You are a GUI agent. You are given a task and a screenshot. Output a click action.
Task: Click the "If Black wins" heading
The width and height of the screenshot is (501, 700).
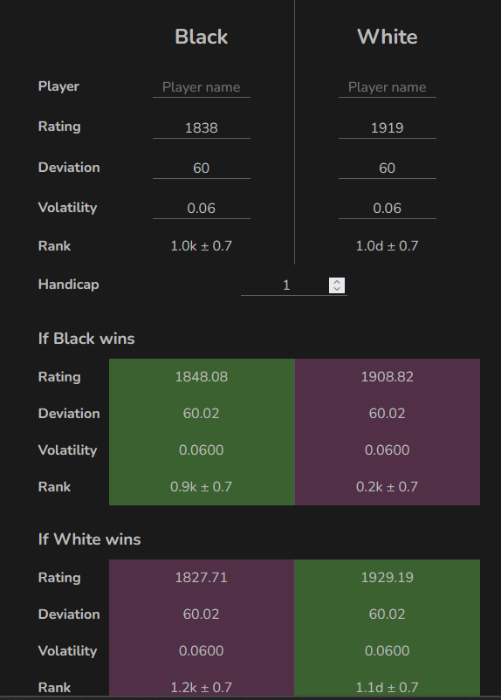[86, 339]
